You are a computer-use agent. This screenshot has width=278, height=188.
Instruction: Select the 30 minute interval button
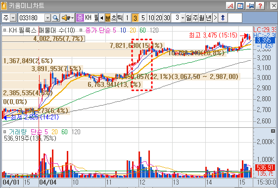click(167, 18)
